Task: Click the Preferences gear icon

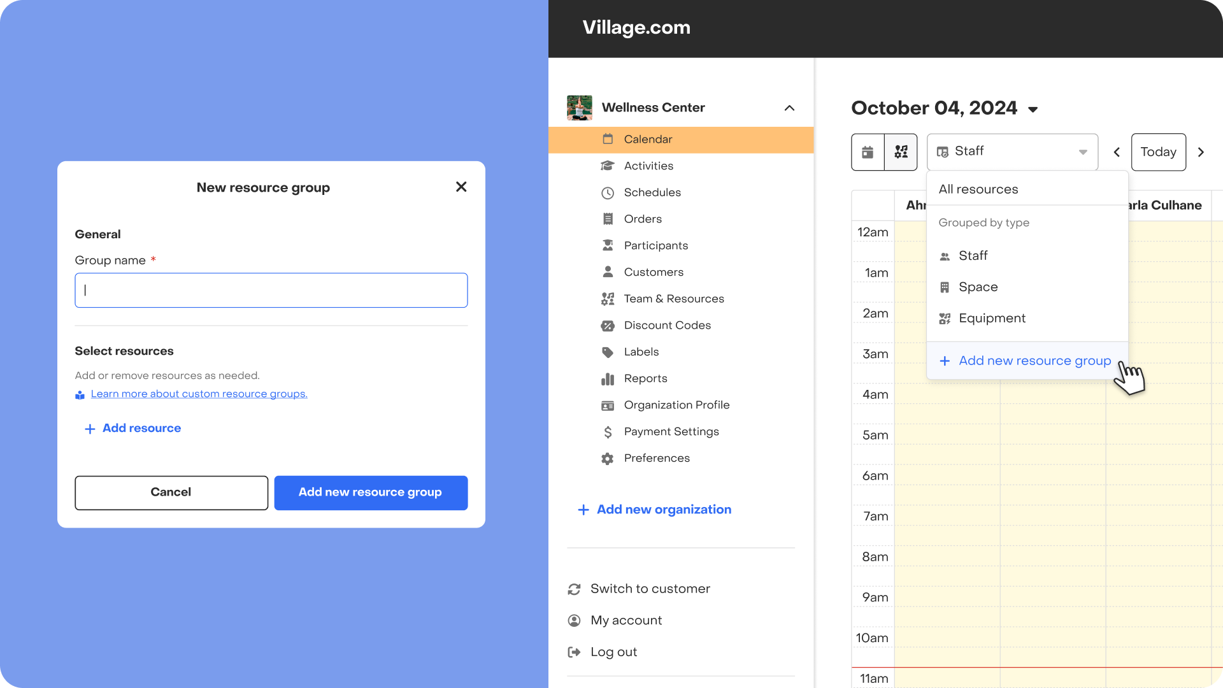Action: (x=608, y=459)
